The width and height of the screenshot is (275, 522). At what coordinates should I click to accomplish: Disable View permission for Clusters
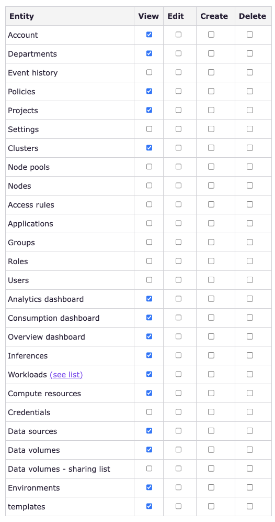(x=149, y=148)
